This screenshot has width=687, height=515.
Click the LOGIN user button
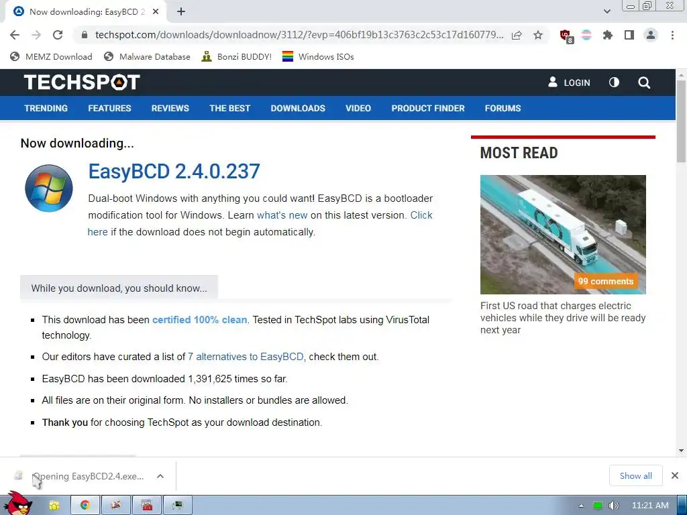(569, 82)
